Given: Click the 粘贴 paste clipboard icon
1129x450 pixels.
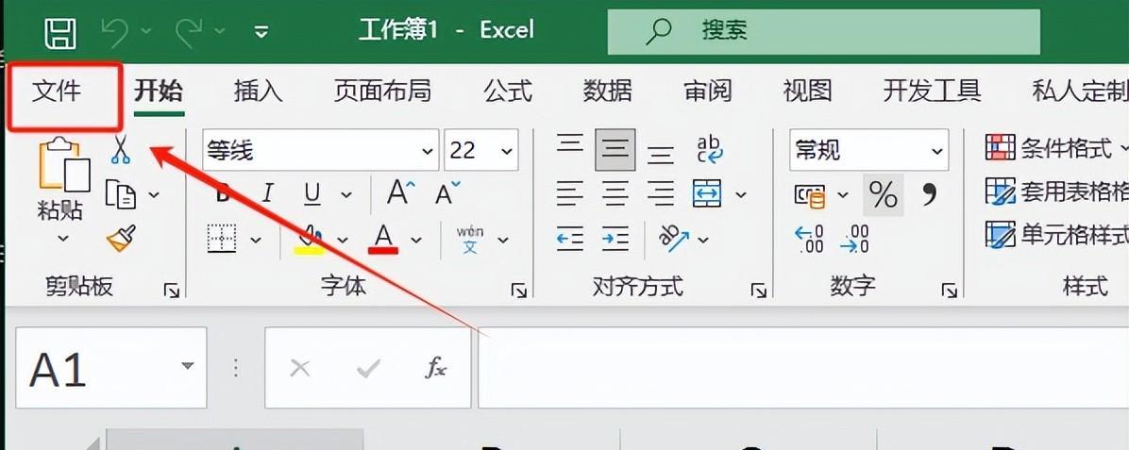Looking at the screenshot, I should point(64,164).
